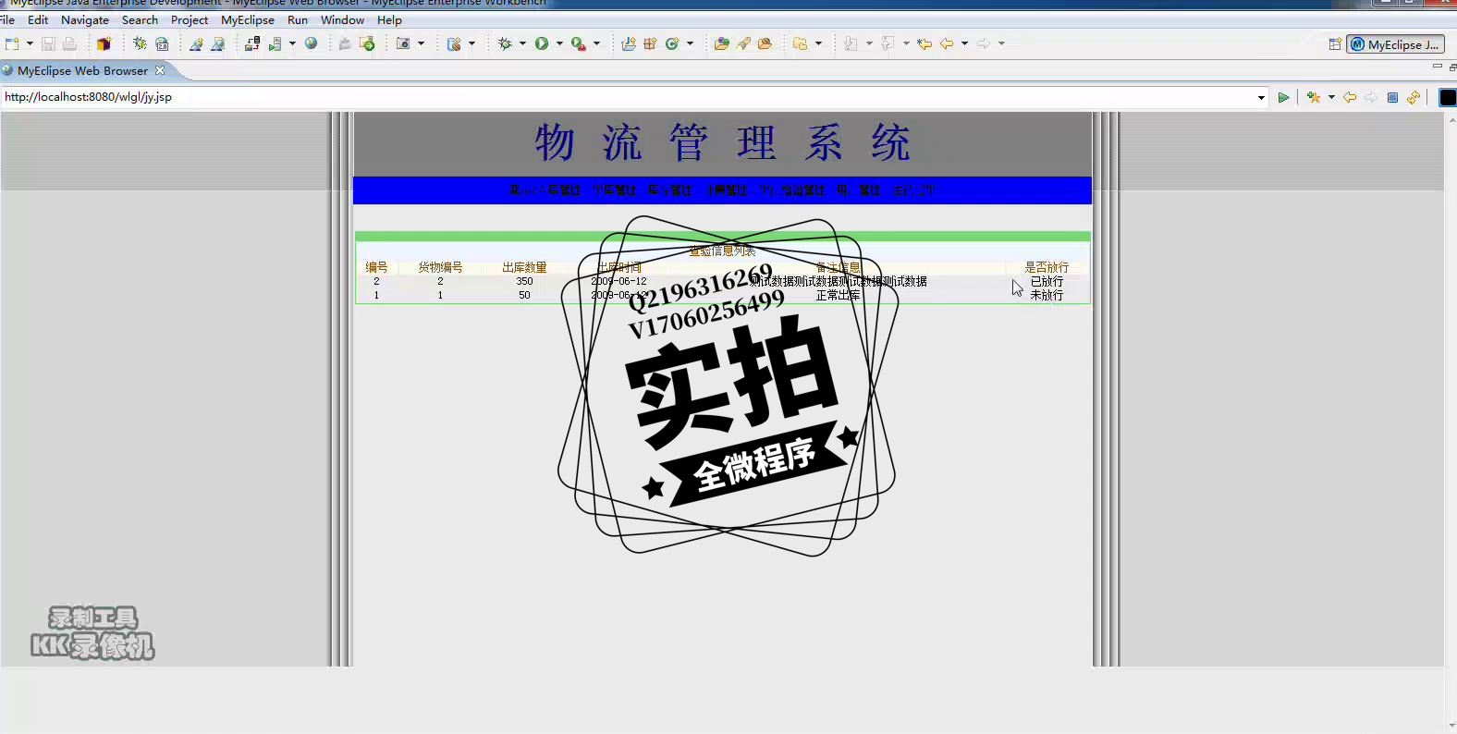Click the 350 quantity cell
1457x734 pixels.
[524, 281]
